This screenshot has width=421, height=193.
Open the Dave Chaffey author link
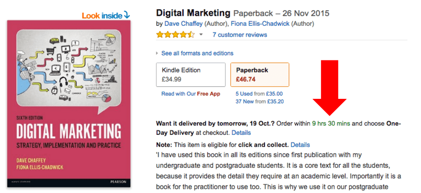[179, 23]
